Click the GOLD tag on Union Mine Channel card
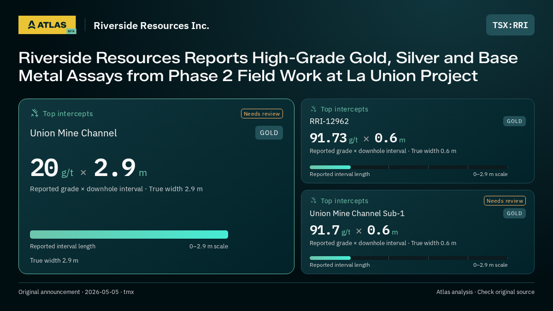Viewport: 553px width, 311px height. (x=269, y=133)
